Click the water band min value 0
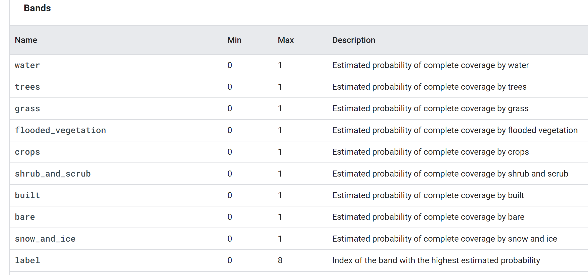 click(229, 65)
